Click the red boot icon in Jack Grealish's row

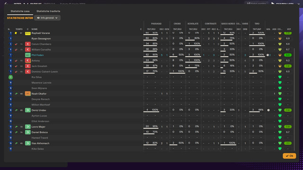pyautogui.click(x=16, y=66)
